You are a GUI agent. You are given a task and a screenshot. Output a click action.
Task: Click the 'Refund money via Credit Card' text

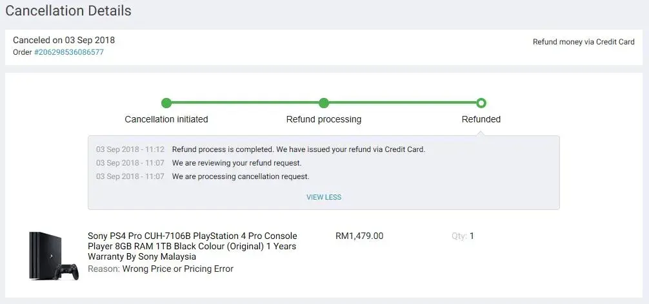click(x=584, y=42)
